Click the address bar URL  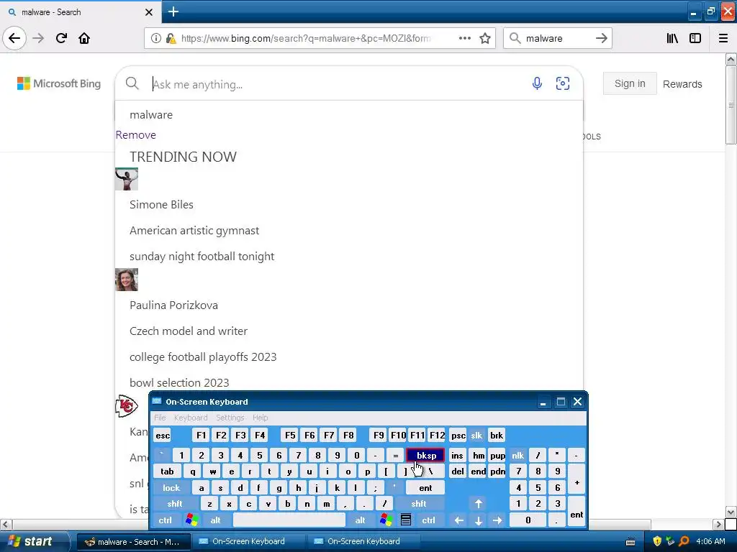305,38
